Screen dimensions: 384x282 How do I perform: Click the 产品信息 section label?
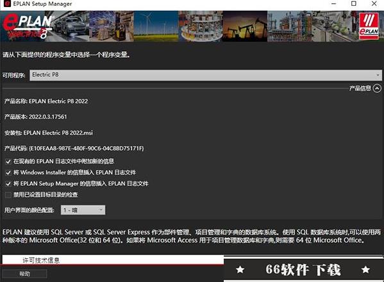360,88
